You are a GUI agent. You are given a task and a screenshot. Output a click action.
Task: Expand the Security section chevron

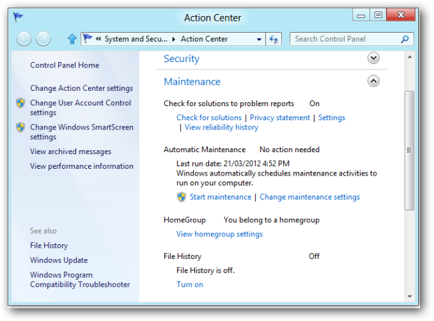373,58
